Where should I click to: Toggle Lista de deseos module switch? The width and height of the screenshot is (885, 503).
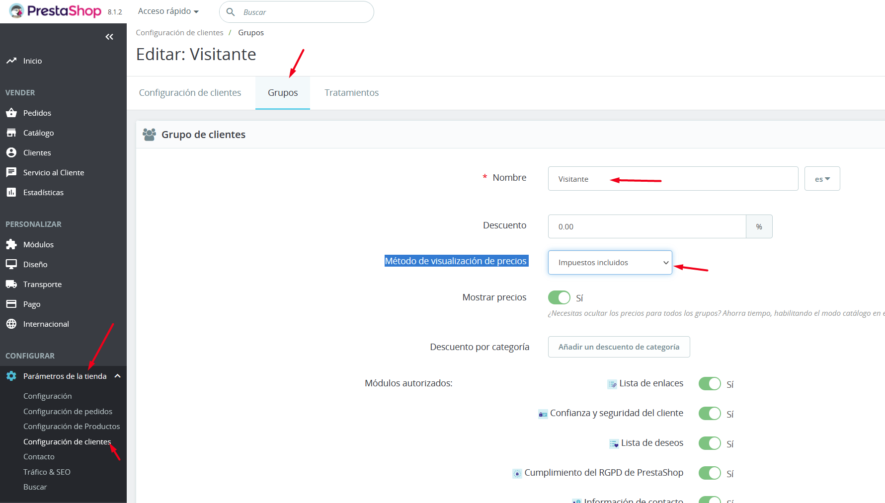[x=710, y=443]
